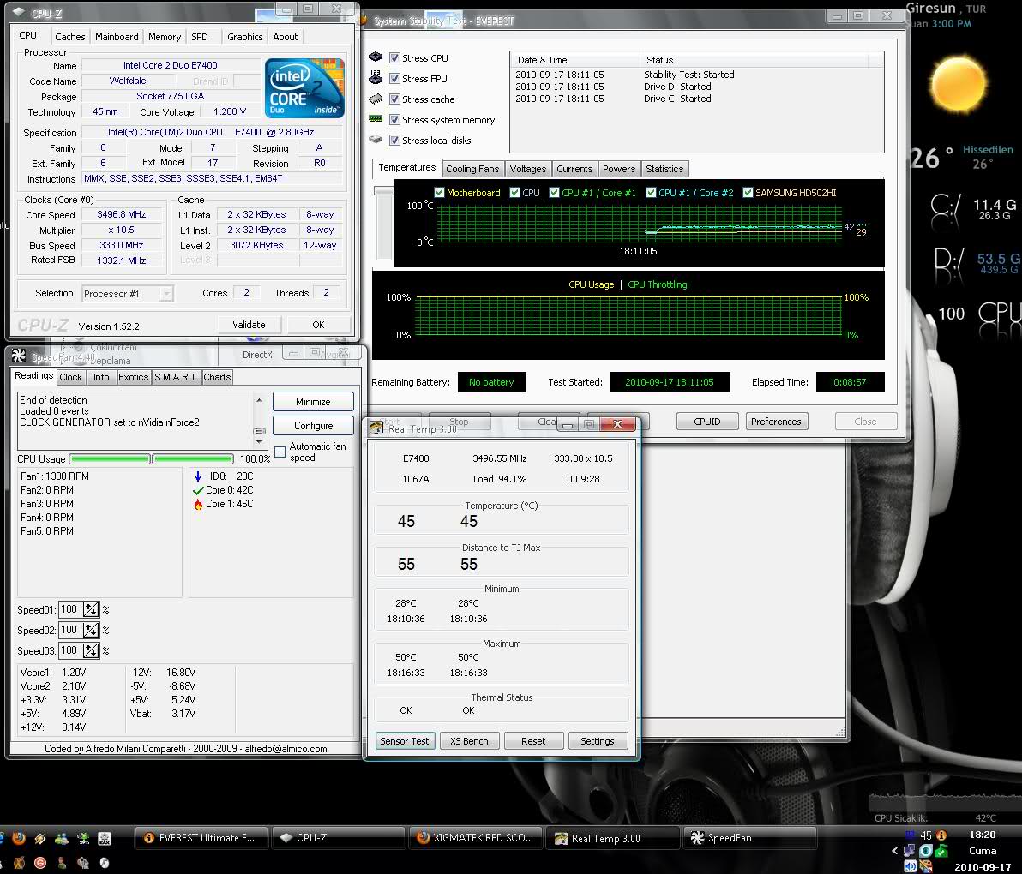
Task: Launch Winamp lightning bolt quick launch icon
Action: [40, 838]
